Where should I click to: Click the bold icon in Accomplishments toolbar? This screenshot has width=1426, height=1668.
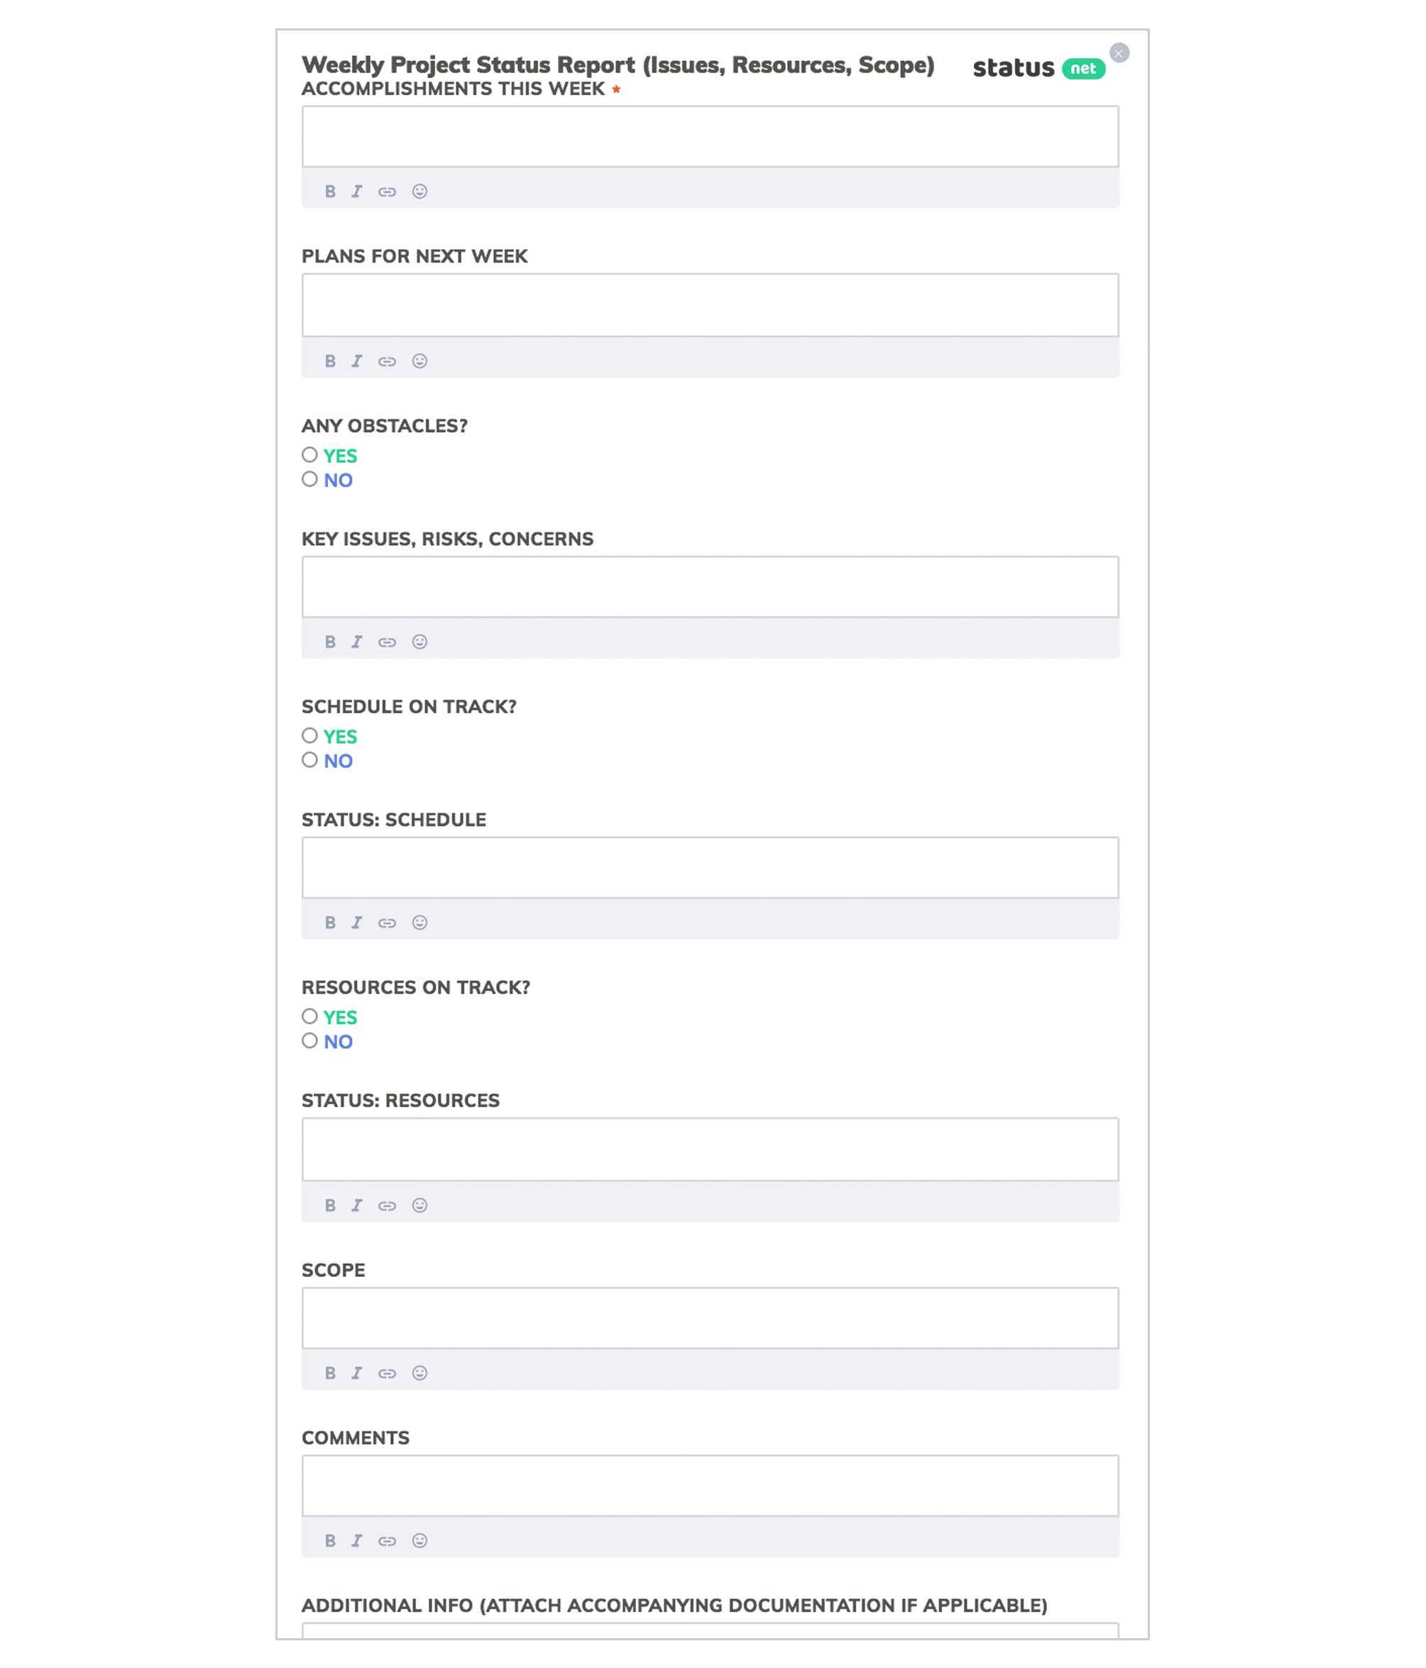tap(329, 191)
